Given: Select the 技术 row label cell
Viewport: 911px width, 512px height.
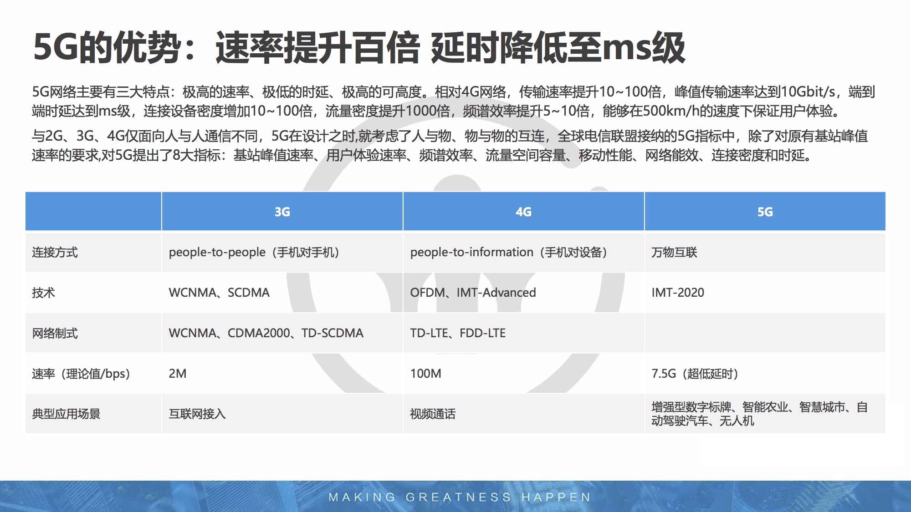Looking at the screenshot, I should click(44, 293).
